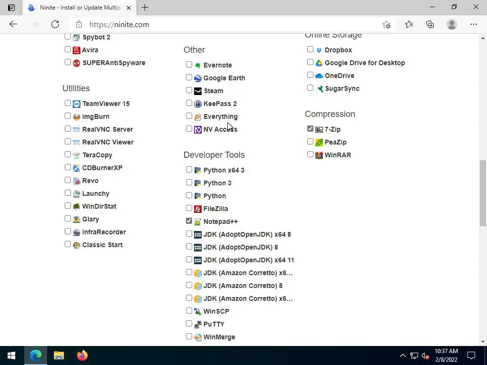
Task: Click the InfraRecorder label
Action: click(104, 232)
